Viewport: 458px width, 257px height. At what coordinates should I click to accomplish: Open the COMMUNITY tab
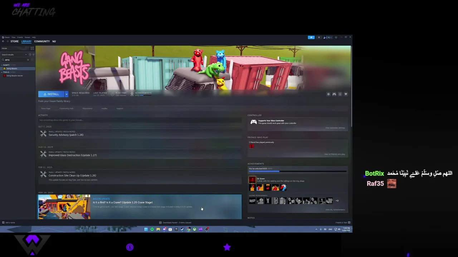coord(42,41)
